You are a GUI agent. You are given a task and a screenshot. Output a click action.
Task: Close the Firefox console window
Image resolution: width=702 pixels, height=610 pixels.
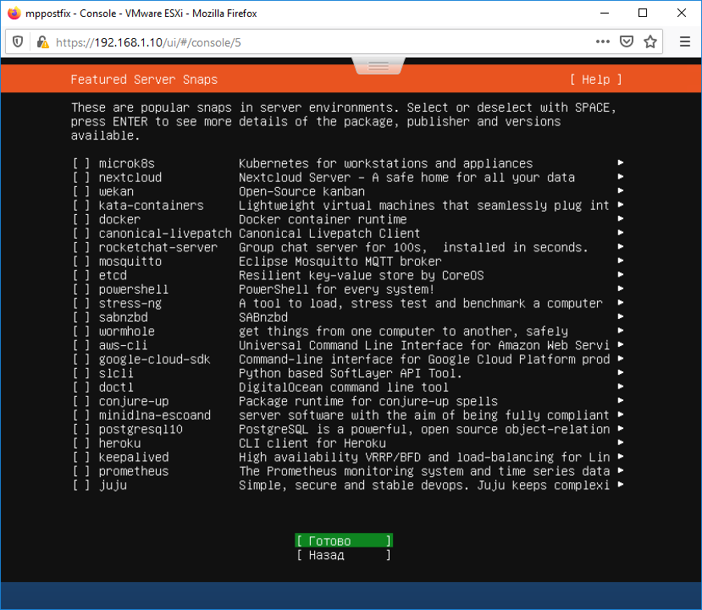(x=682, y=13)
